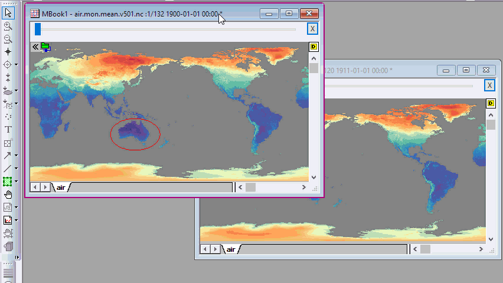This screenshot has width=503, height=283.
Task: Expand the dropdown beside the green region tool
Action: [x=16, y=182]
